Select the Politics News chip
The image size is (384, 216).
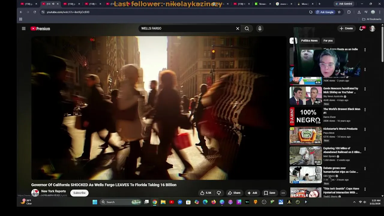coord(309,40)
